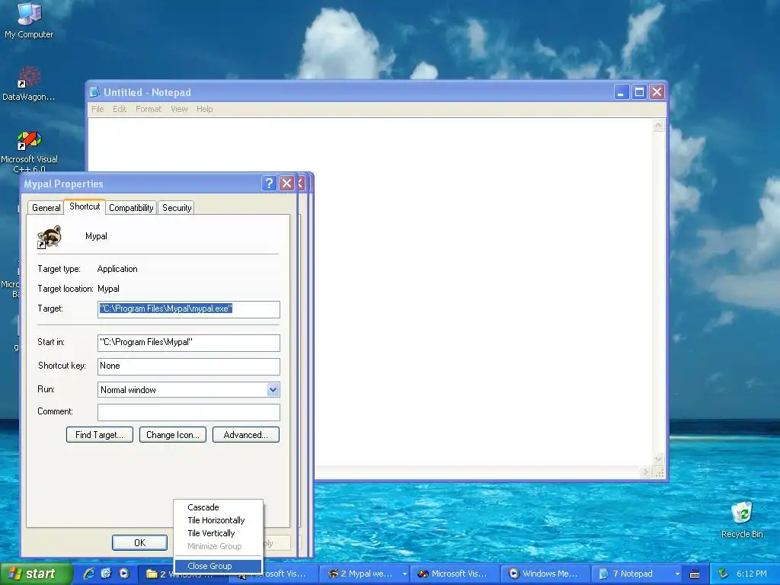The height and width of the screenshot is (585, 780).
Task: Switch to the Security tab
Action: tap(177, 208)
